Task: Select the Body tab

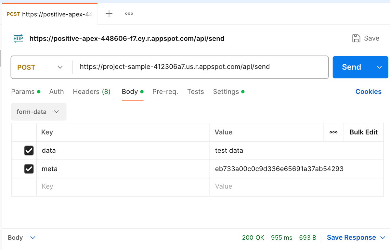Action: [133, 92]
